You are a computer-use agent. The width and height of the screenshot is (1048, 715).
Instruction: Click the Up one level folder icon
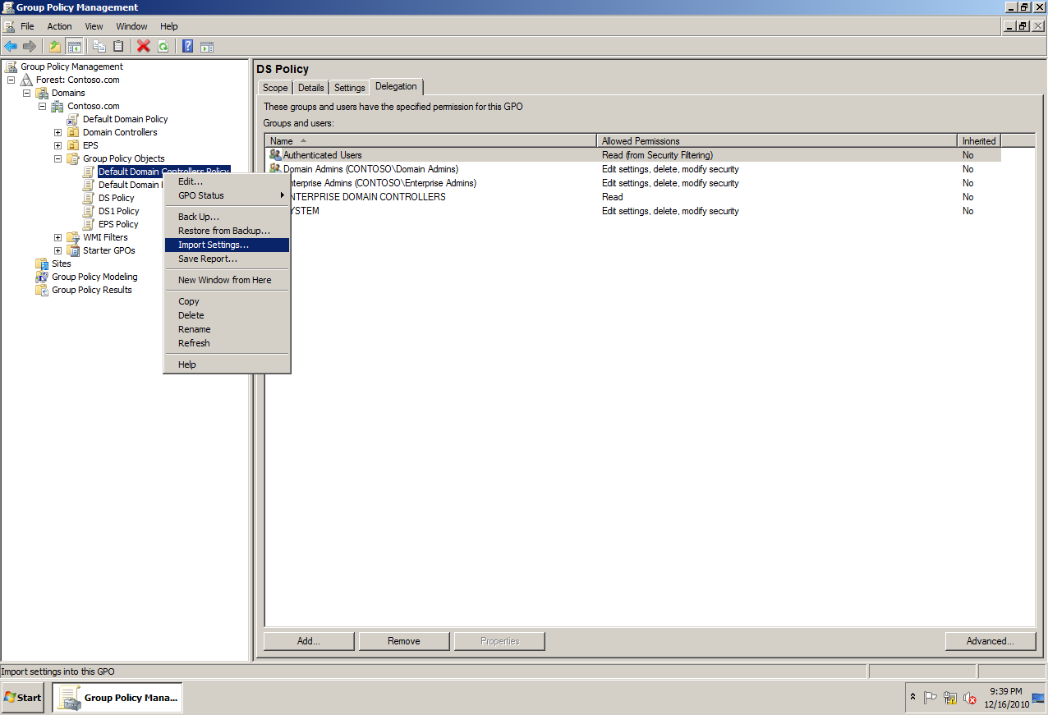click(x=54, y=46)
